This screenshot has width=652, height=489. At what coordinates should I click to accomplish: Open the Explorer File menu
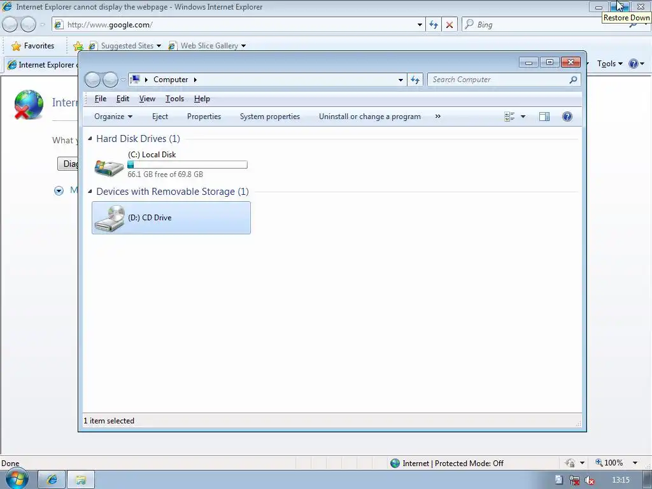[100, 99]
